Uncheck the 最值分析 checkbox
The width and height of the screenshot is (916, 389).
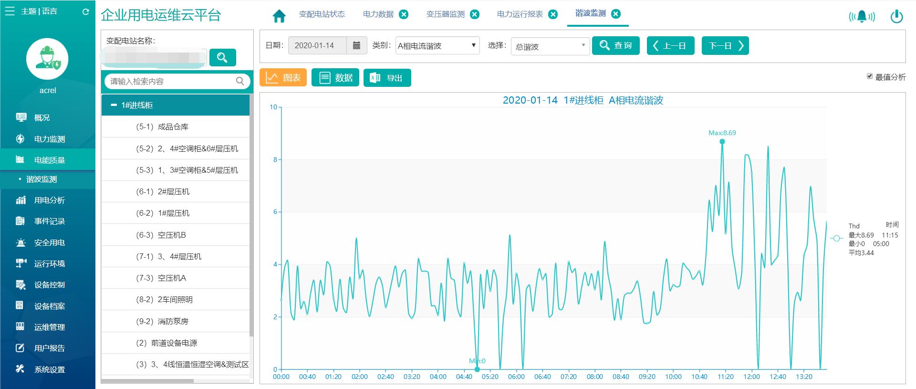[x=870, y=76]
